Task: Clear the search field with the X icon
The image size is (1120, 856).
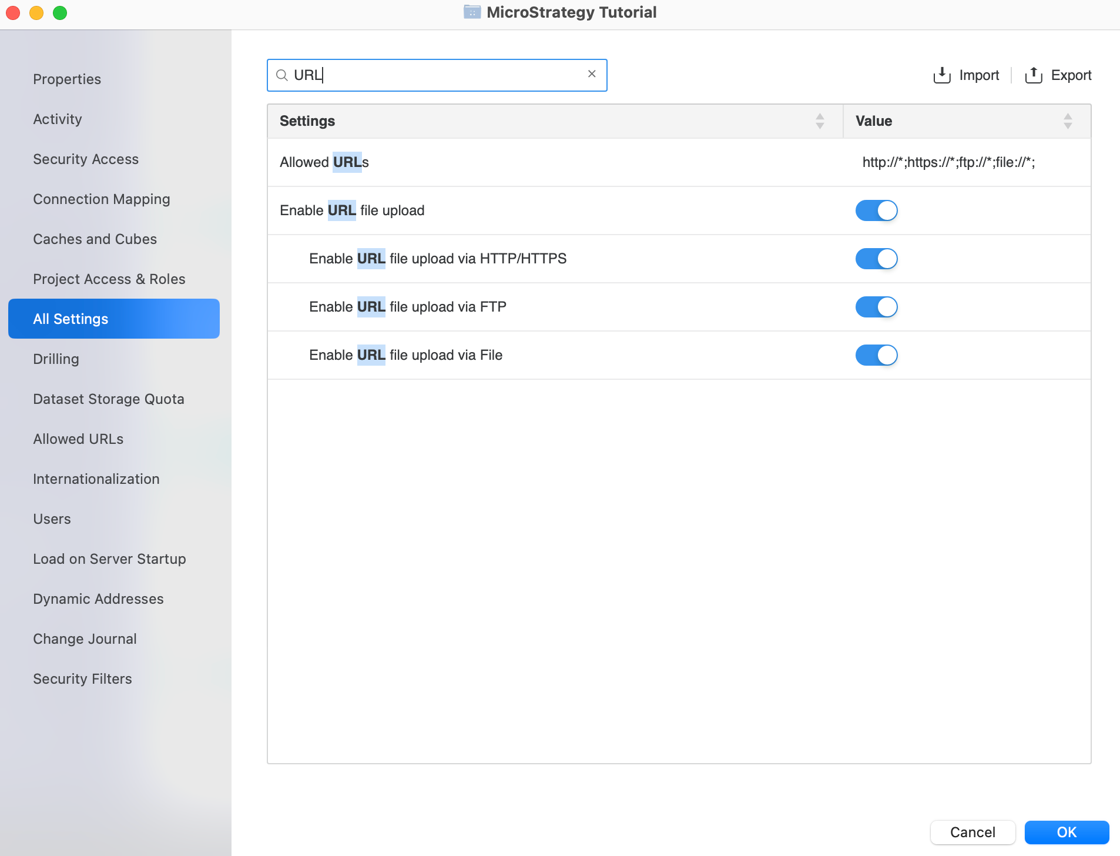Action: click(x=592, y=74)
